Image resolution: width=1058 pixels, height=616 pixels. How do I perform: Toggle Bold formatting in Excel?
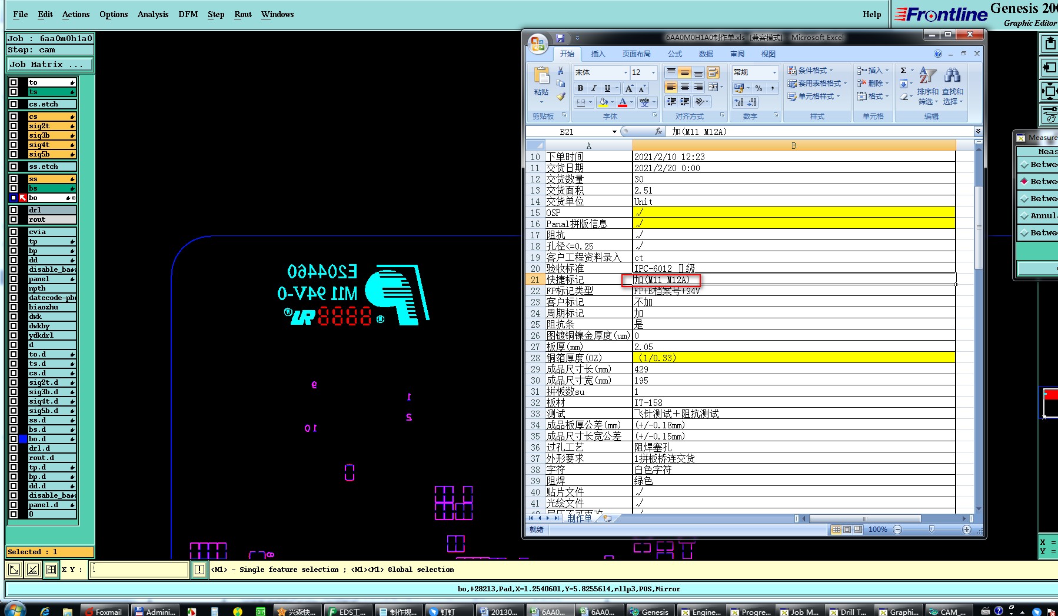(581, 88)
